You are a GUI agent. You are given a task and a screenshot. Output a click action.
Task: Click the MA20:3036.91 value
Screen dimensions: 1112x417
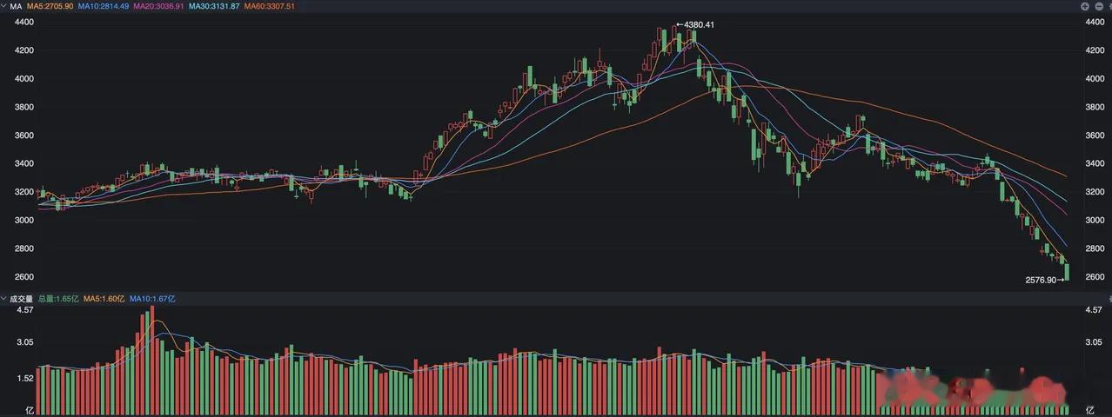(x=159, y=6)
